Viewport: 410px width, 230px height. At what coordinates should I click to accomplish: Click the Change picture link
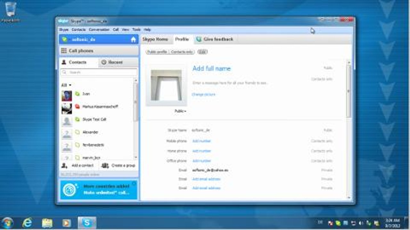point(204,95)
